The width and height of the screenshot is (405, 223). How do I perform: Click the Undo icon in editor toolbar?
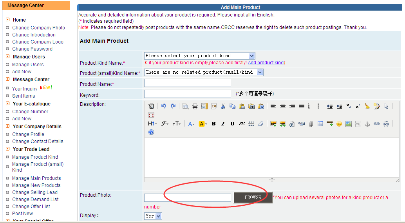point(163,106)
